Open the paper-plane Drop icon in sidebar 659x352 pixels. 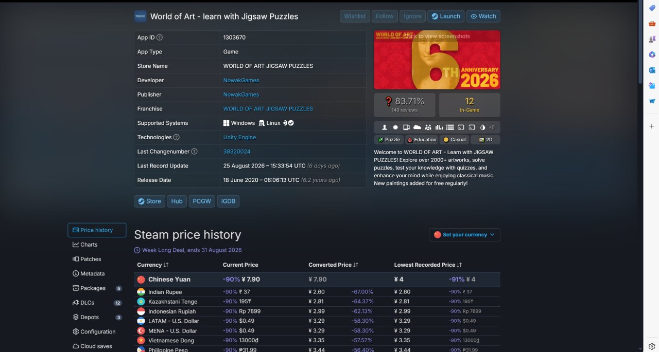click(652, 101)
